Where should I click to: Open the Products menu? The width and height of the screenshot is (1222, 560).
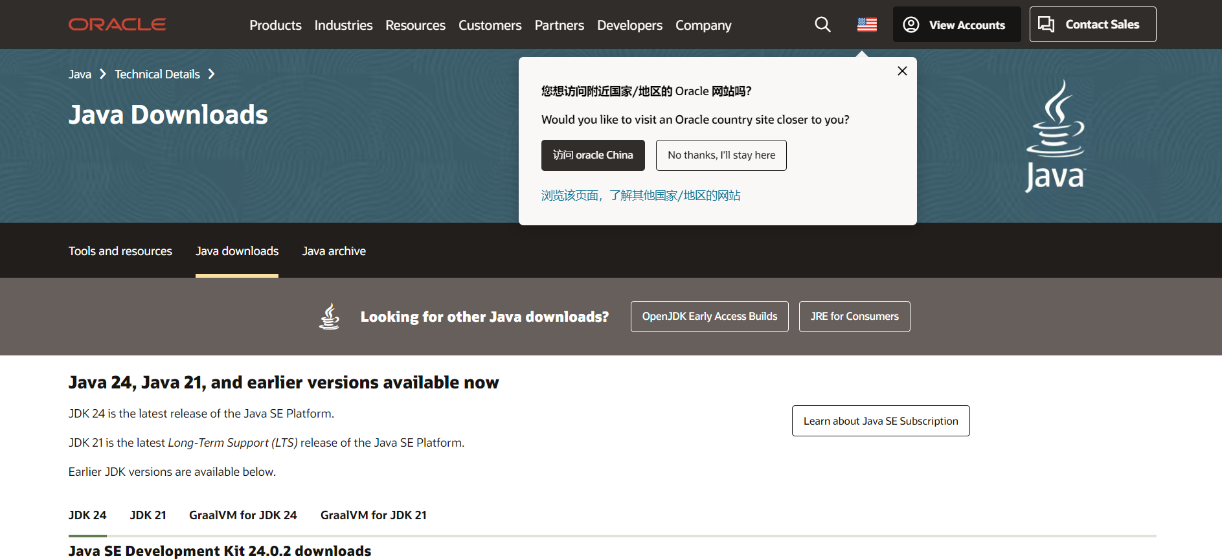click(275, 25)
